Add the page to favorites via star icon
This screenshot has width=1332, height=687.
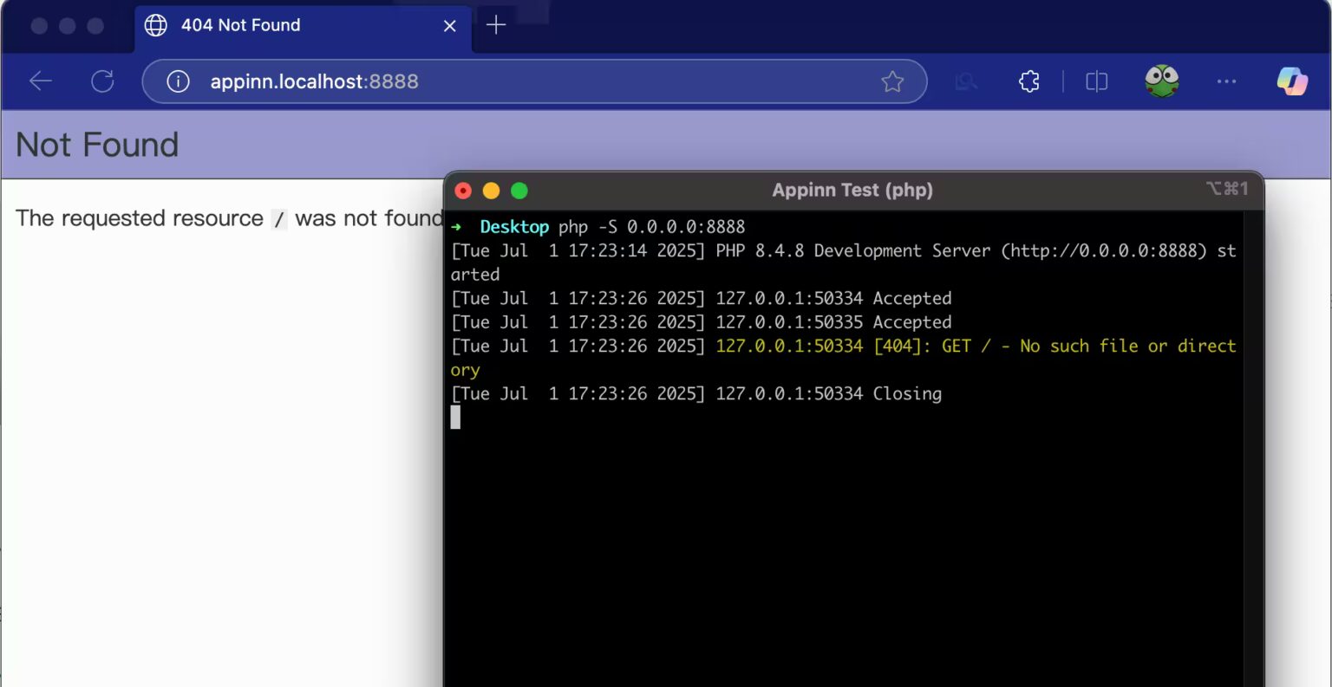892,81
